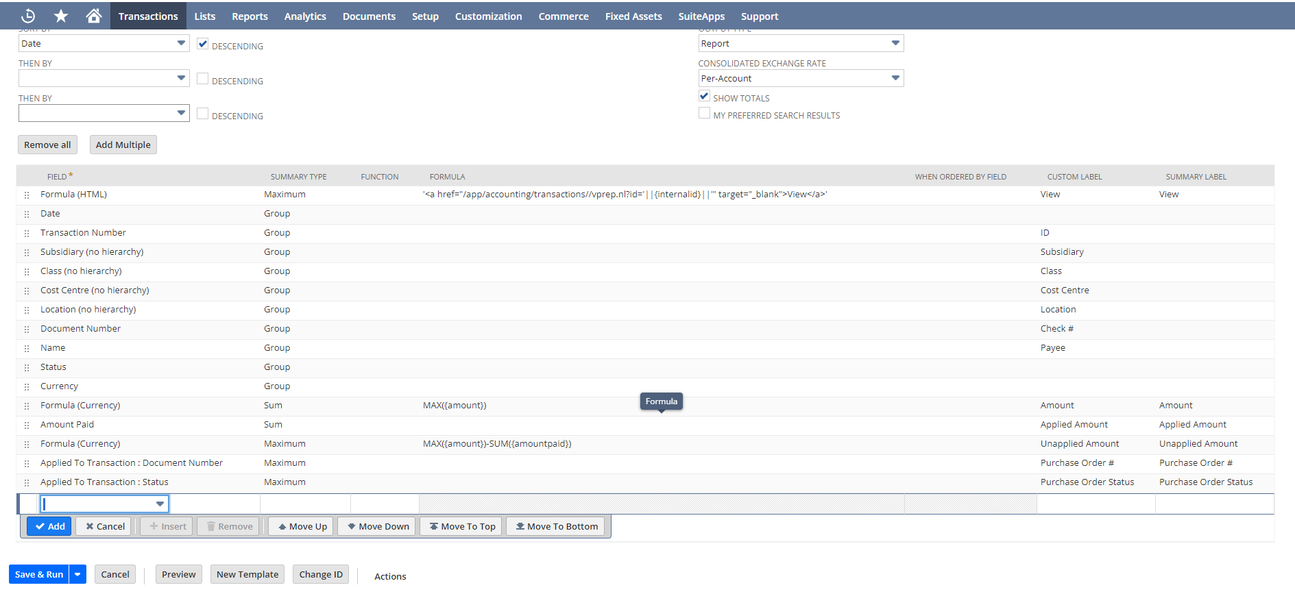This screenshot has width=1295, height=594.
Task: Click Move To Bottom arrow button
Action: coord(556,526)
